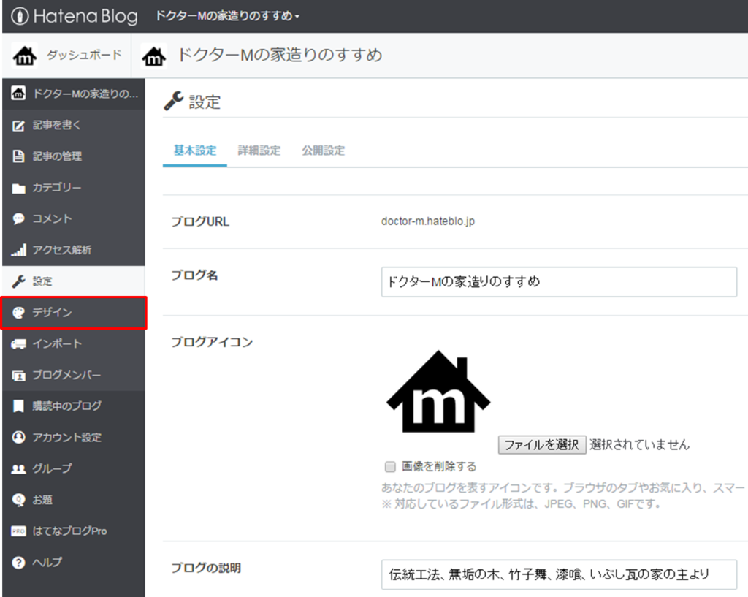This screenshot has width=748, height=597.
Task: Click the Hatena Blog logo icon
Action: pos(19,16)
